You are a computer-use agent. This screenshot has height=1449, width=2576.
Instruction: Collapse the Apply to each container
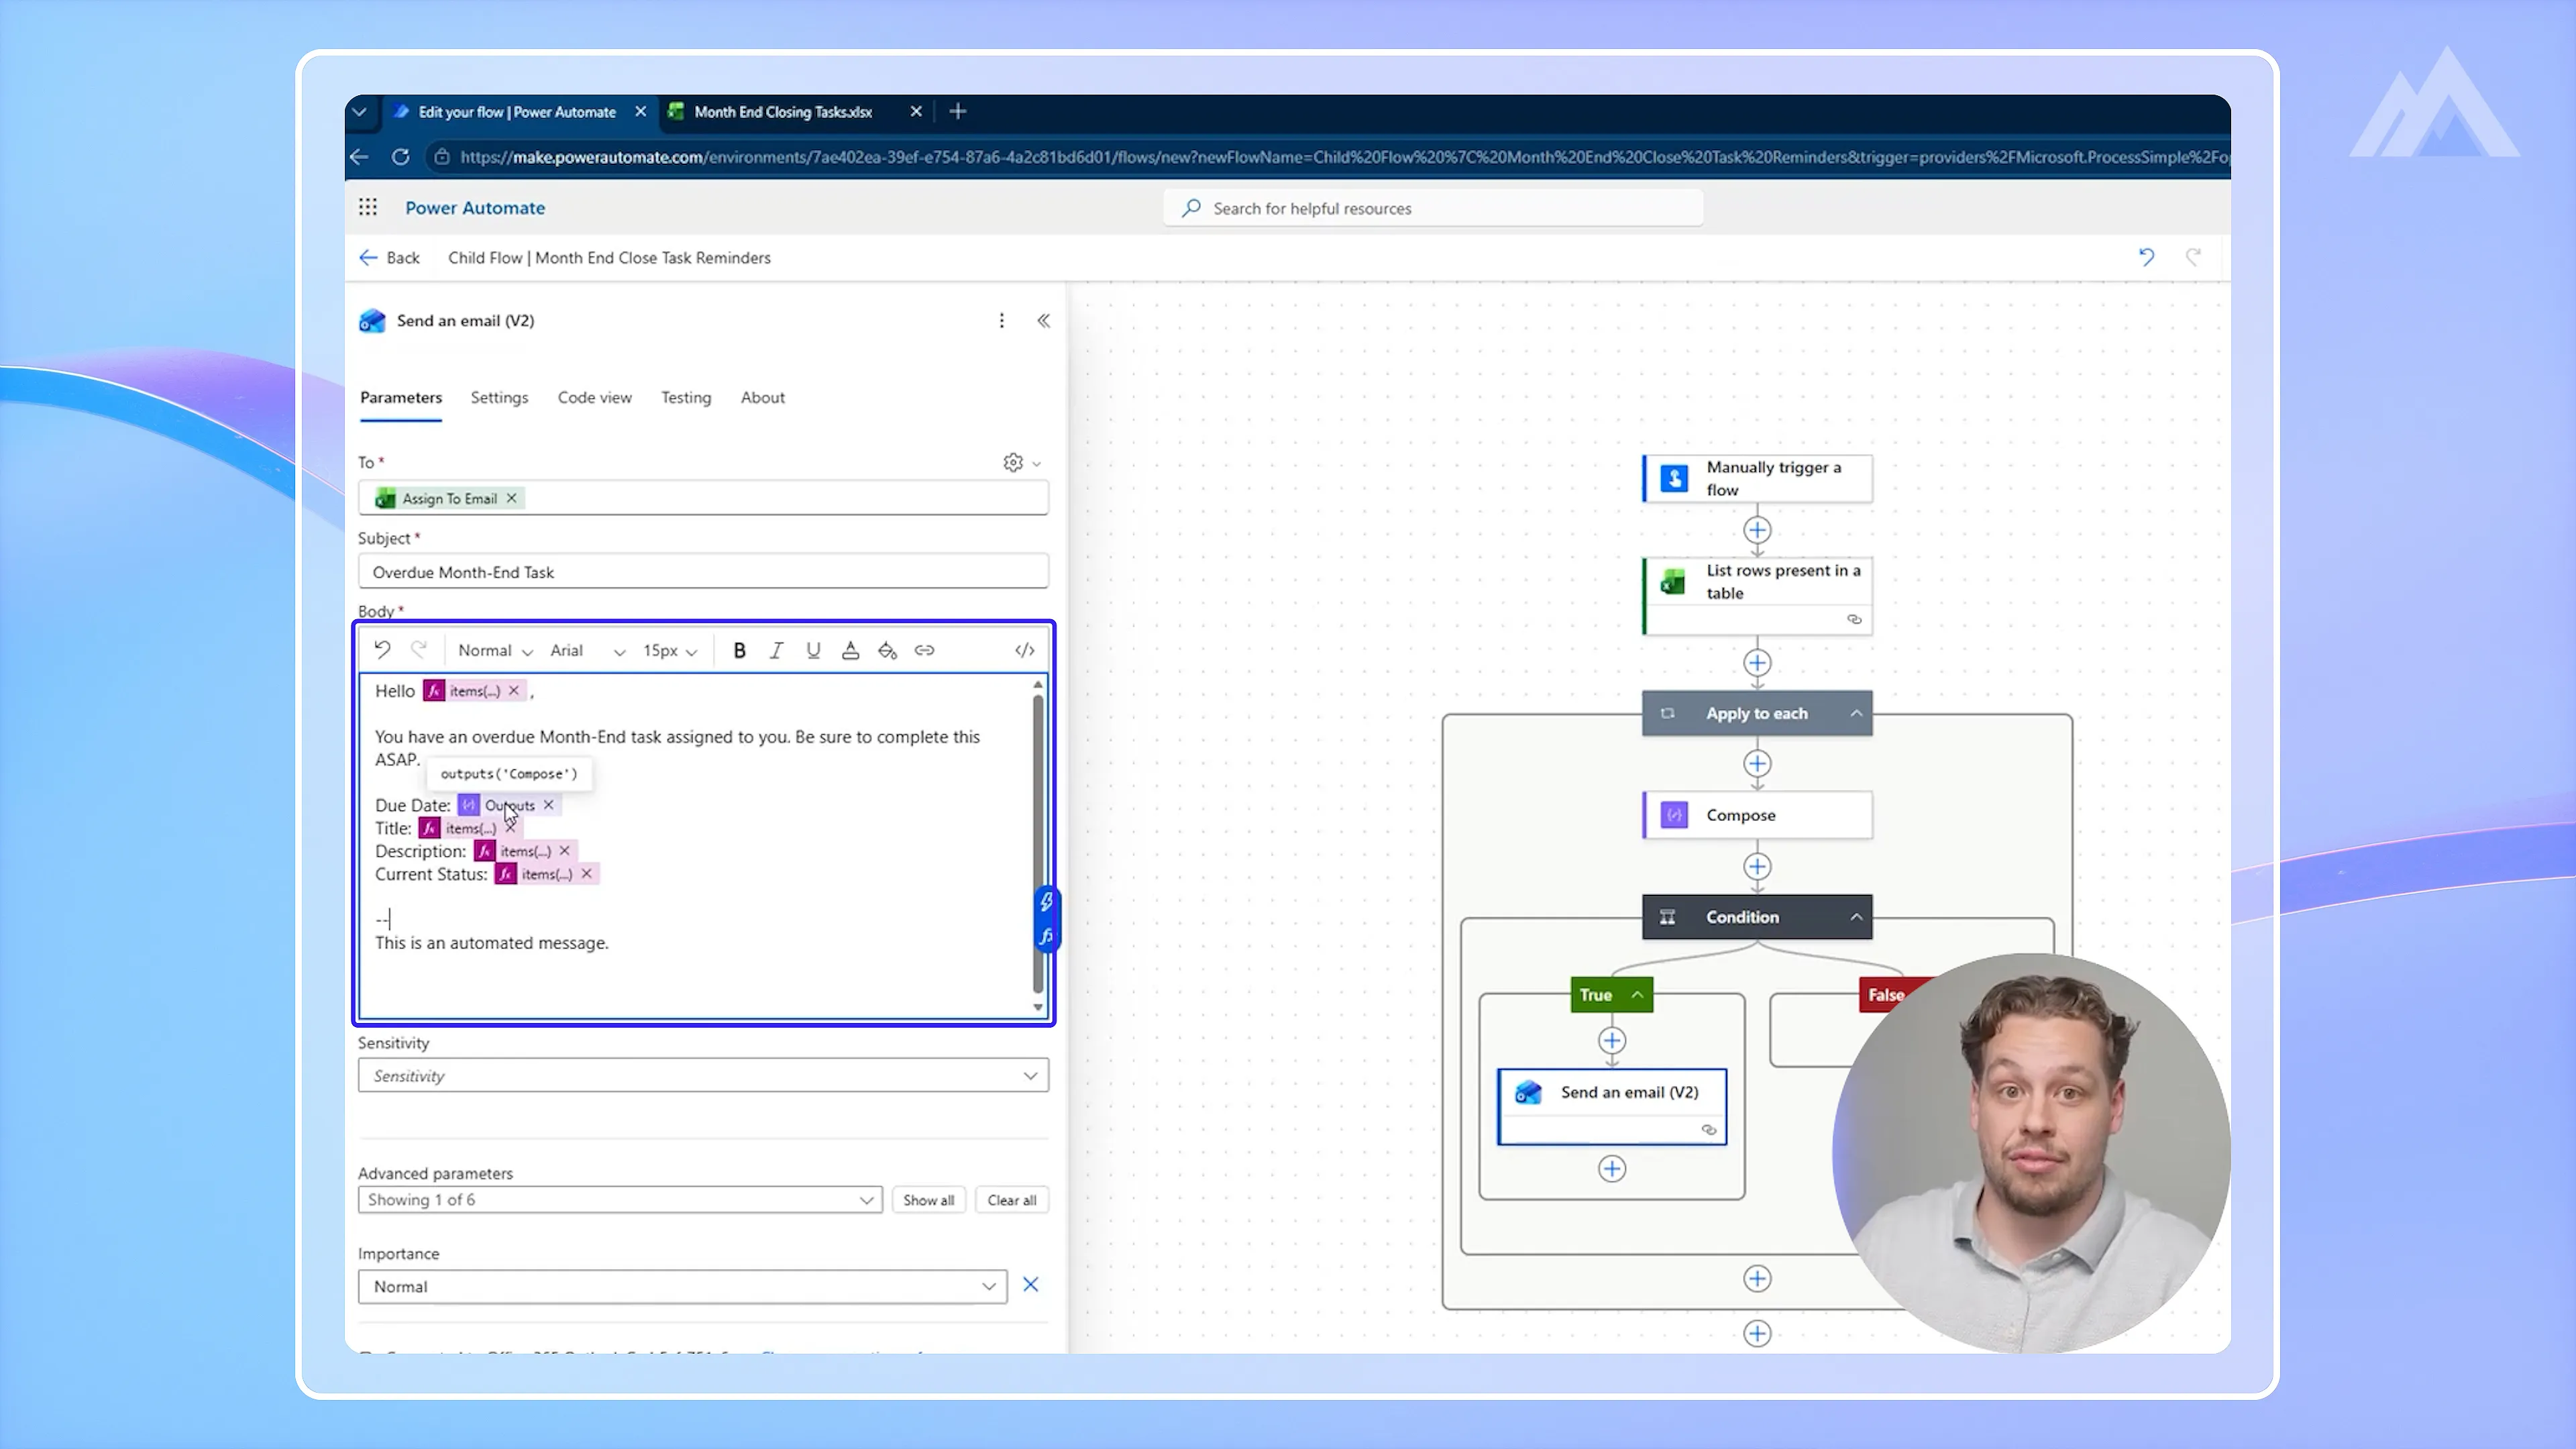(1856, 713)
